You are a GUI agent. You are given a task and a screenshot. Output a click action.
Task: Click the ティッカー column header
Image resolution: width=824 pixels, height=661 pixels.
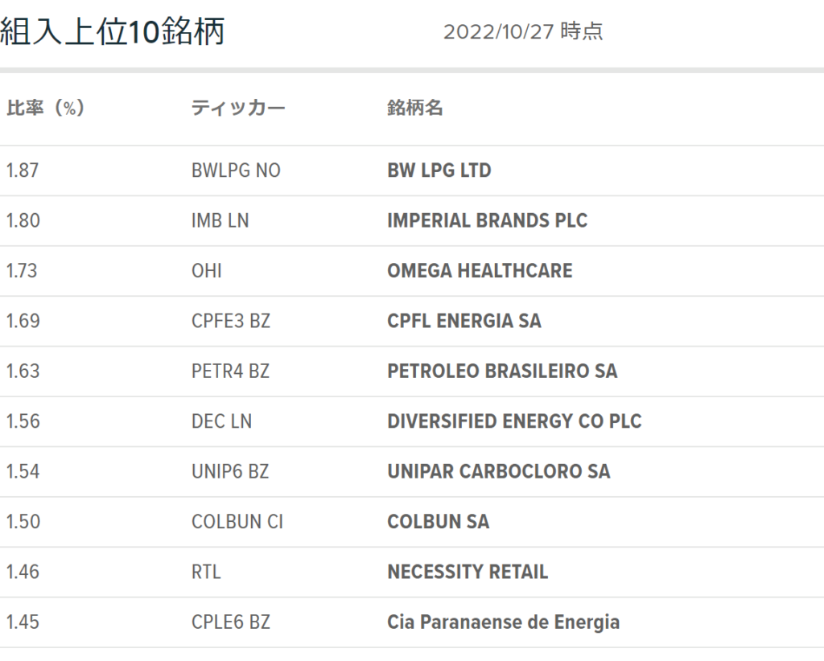tap(238, 109)
